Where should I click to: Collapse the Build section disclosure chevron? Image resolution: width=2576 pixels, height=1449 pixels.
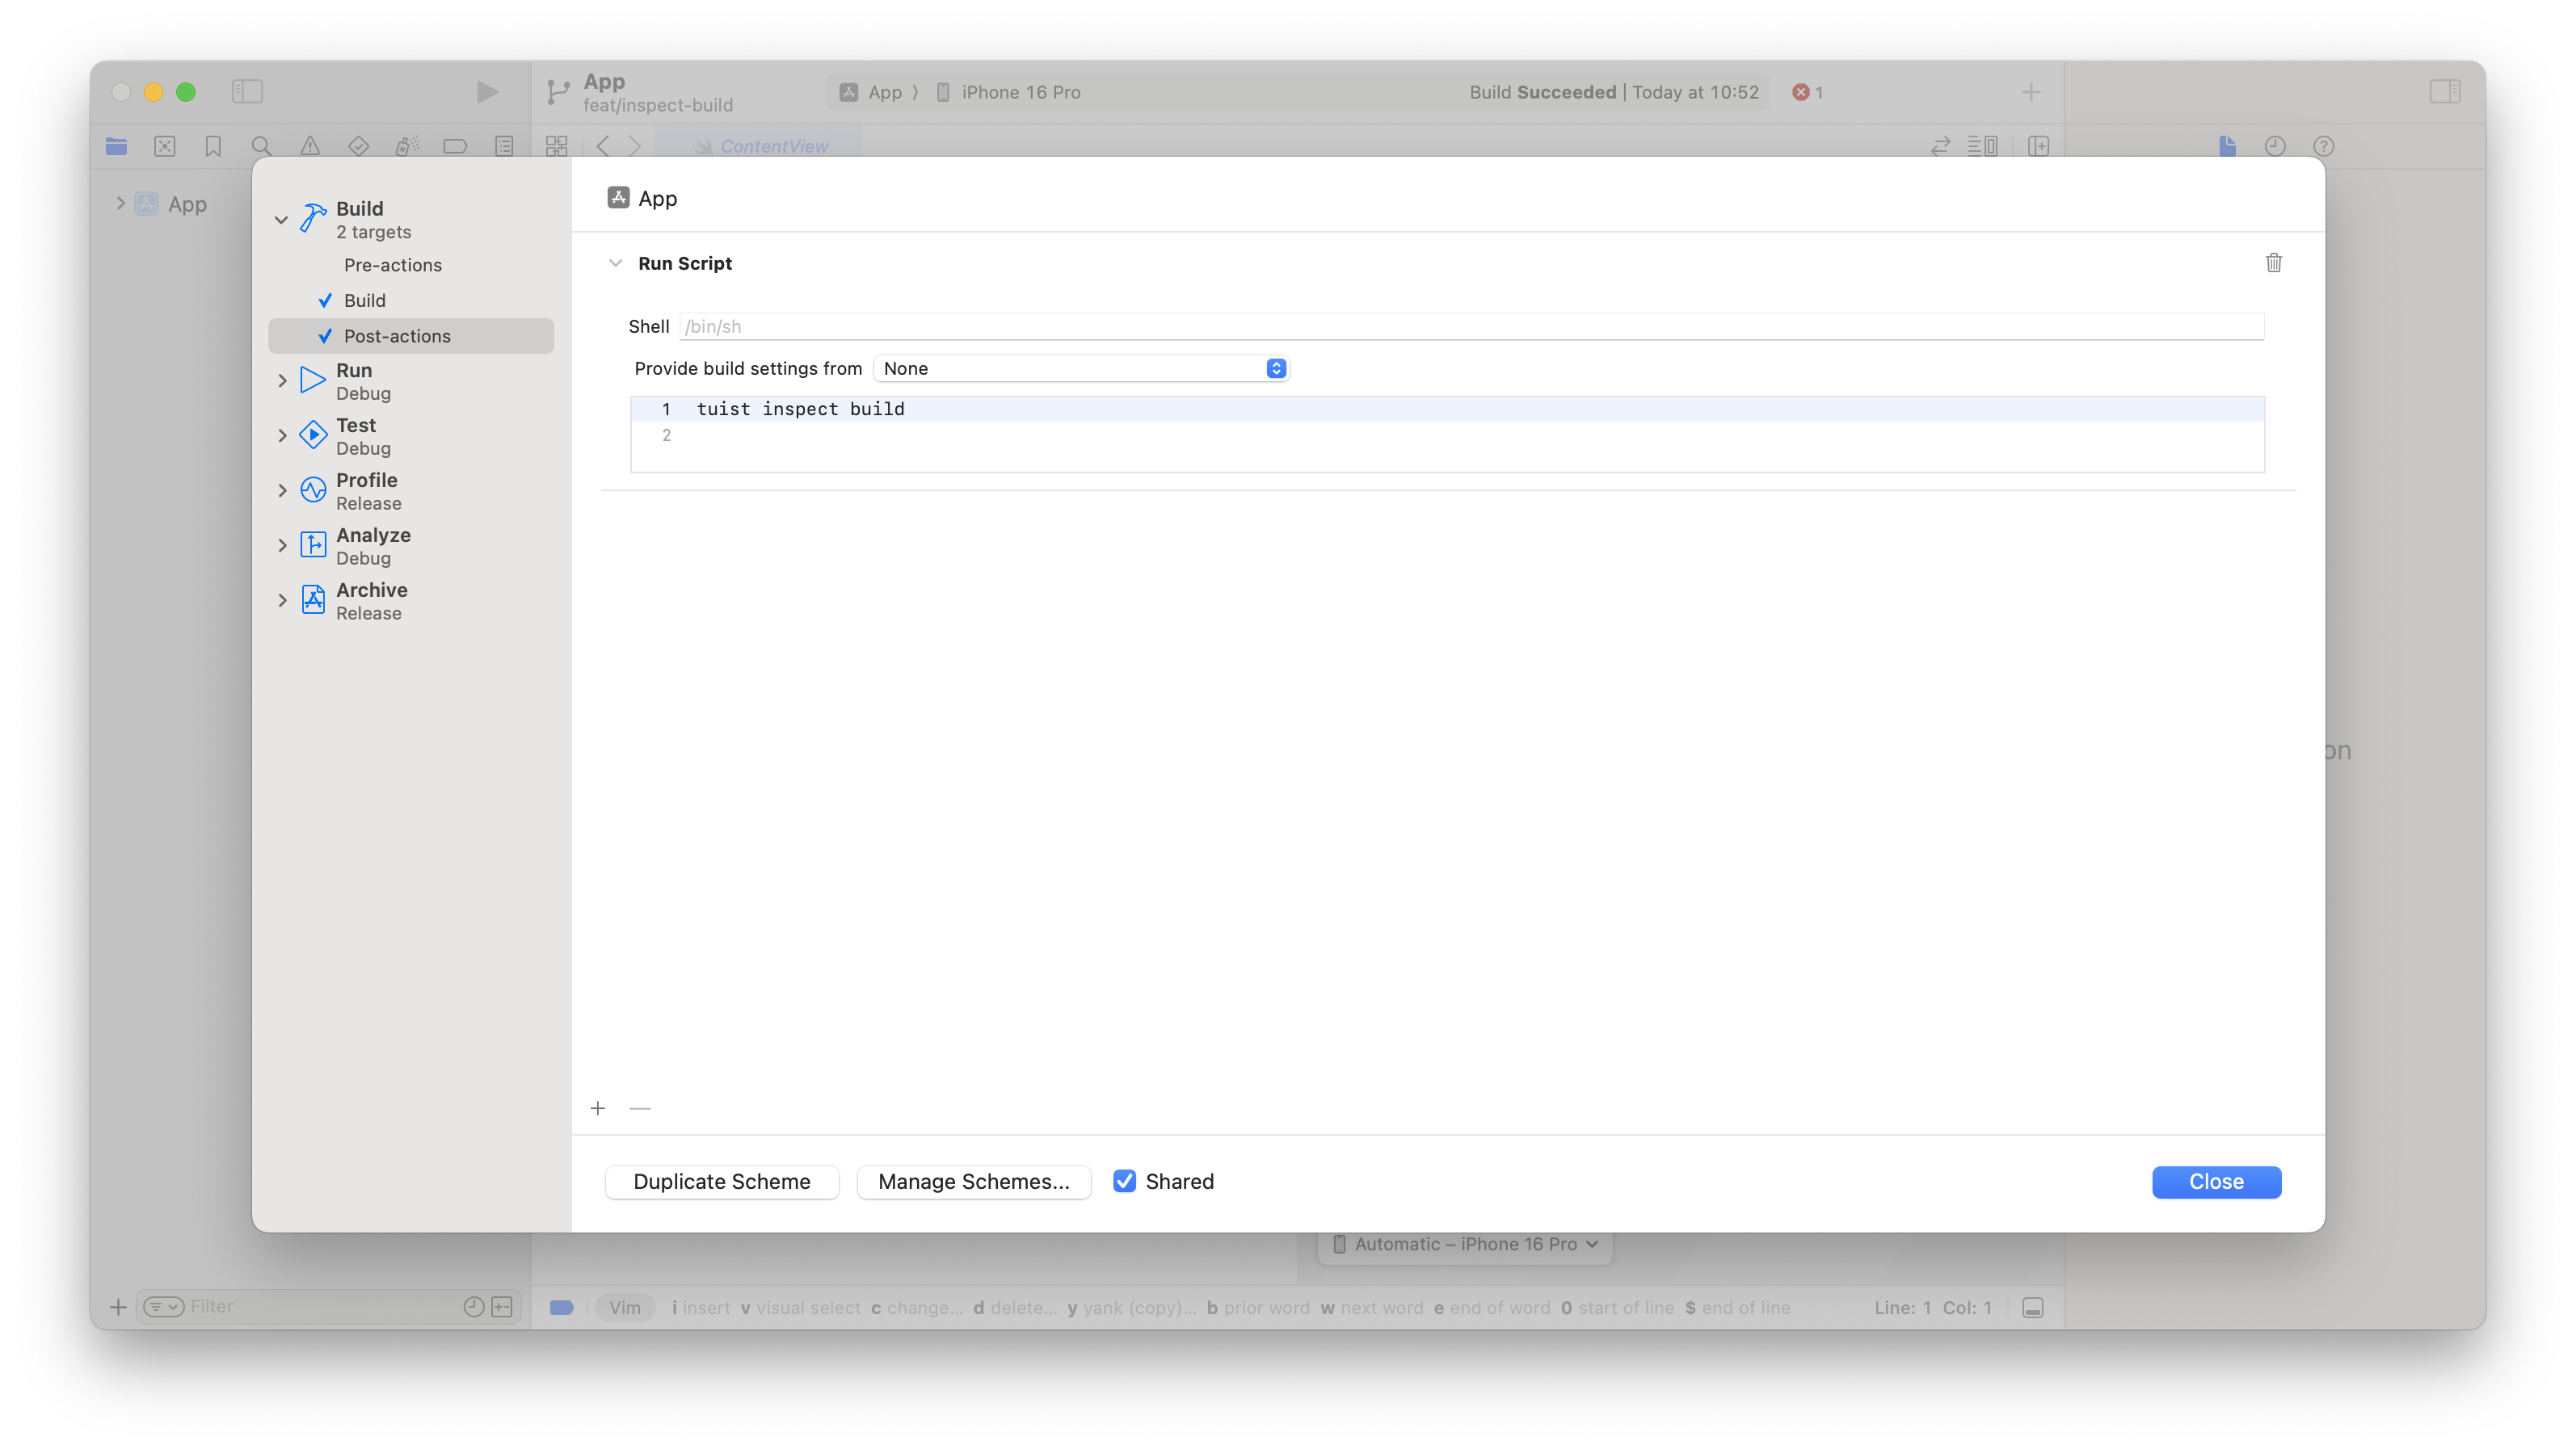tap(281, 219)
